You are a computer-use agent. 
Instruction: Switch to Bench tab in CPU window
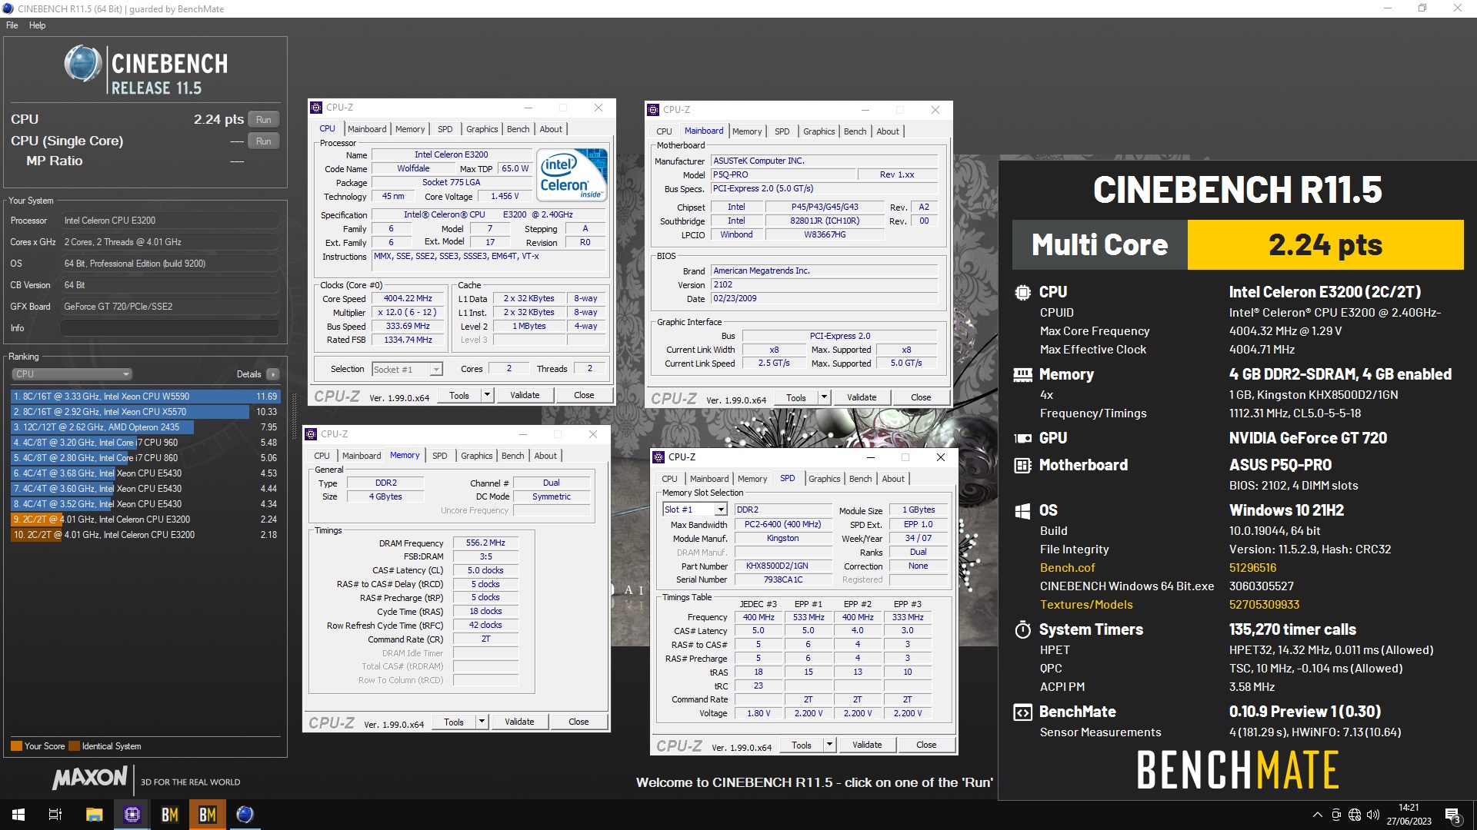[518, 129]
